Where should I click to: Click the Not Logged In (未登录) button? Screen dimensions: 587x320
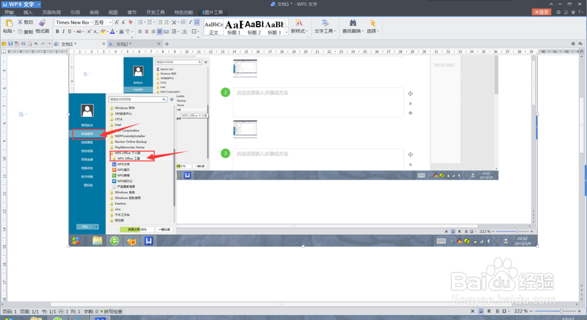point(541,12)
